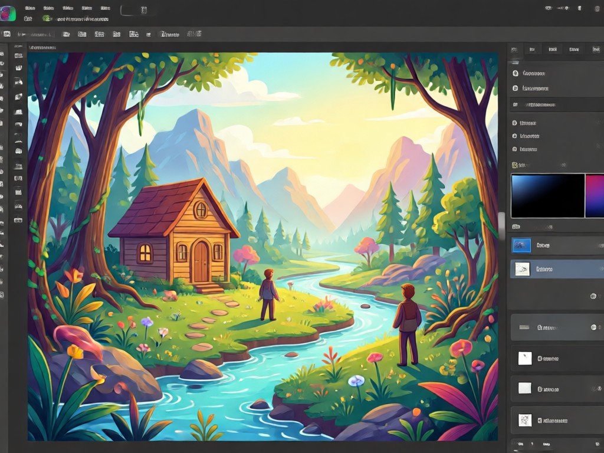The width and height of the screenshot is (604, 453).
Task: Click the leftmost icon on the options bar
Action: (x=6, y=34)
